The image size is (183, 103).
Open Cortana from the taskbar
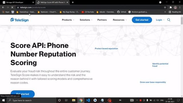(x=59, y=100)
